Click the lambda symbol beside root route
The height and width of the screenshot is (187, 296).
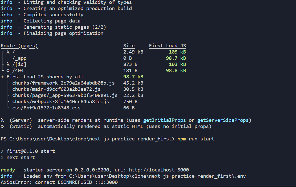[8, 52]
